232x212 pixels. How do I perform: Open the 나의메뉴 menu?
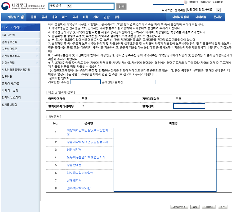[201, 17]
